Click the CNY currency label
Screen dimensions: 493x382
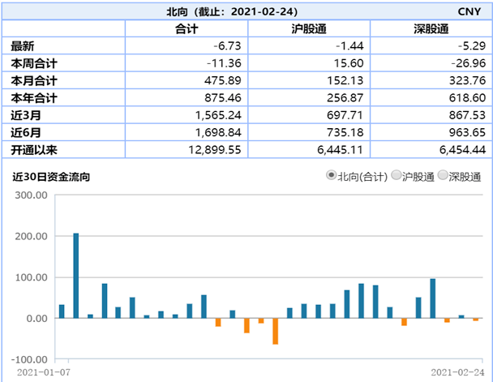pos(469,11)
